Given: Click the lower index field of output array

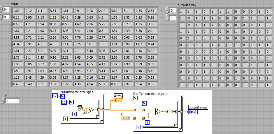Looking at the screenshot, I should click(x=173, y=18).
